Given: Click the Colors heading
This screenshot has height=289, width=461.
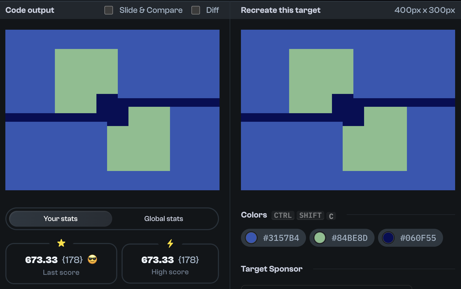Looking at the screenshot, I should click(x=254, y=215).
